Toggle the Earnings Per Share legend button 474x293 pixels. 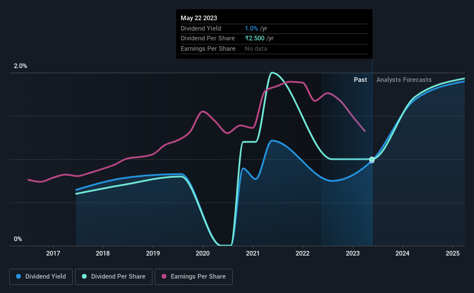(x=193, y=277)
